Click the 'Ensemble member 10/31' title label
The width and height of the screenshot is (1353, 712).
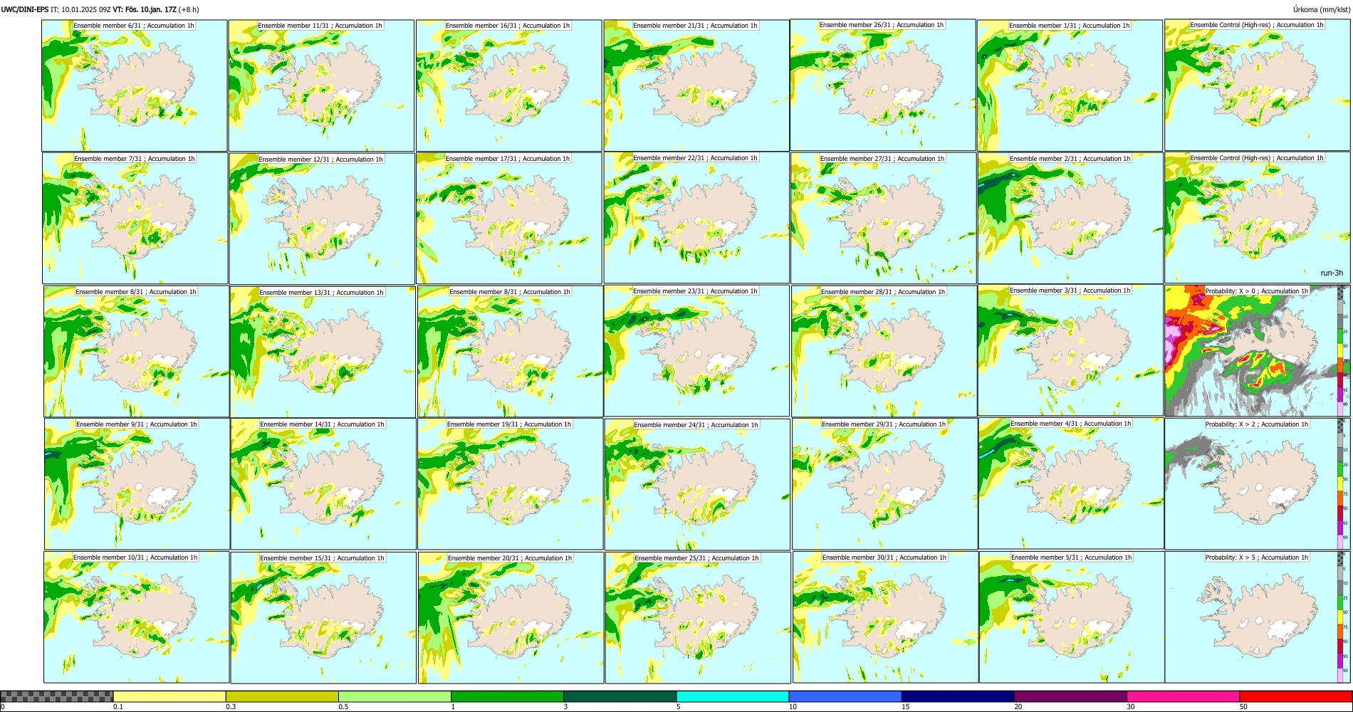pos(135,557)
